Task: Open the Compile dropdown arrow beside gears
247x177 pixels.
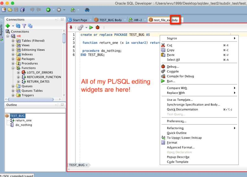Action: pyautogui.click(x=86, y=27)
